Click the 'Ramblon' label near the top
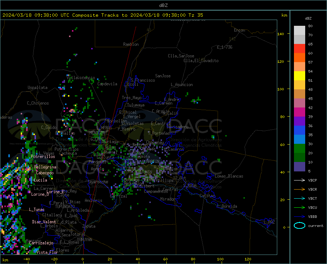The image size is (327, 264). coord(131,44)
